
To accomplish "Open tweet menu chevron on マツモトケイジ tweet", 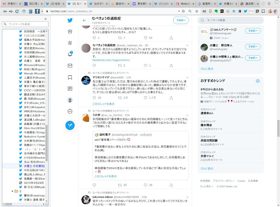I will click(187, 77).
